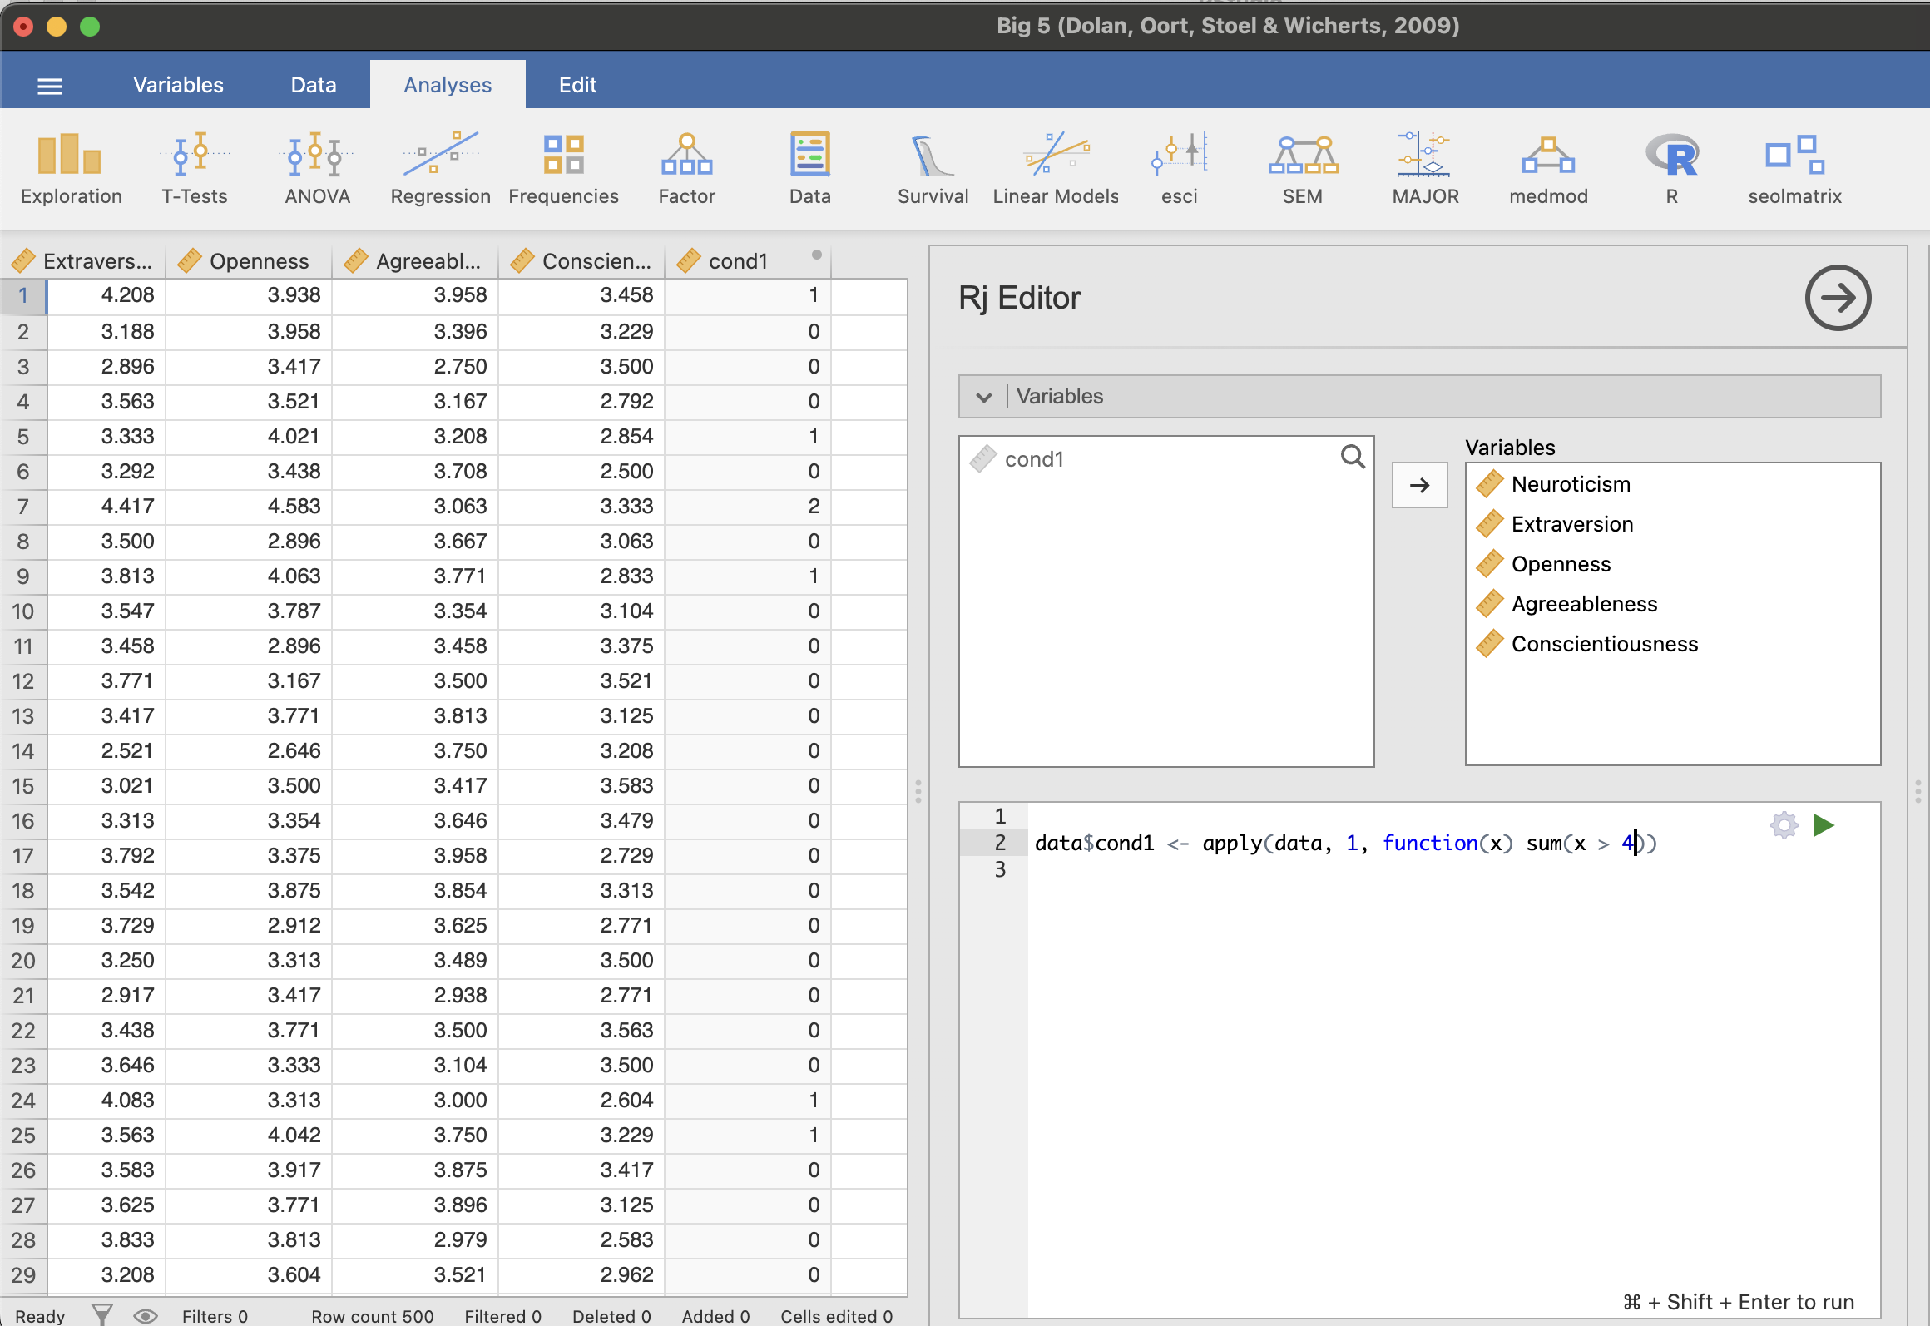Open the hamburger main menu
Image resolution: width=1930 pixels, height=1326 pixels.
coord(50,86)
